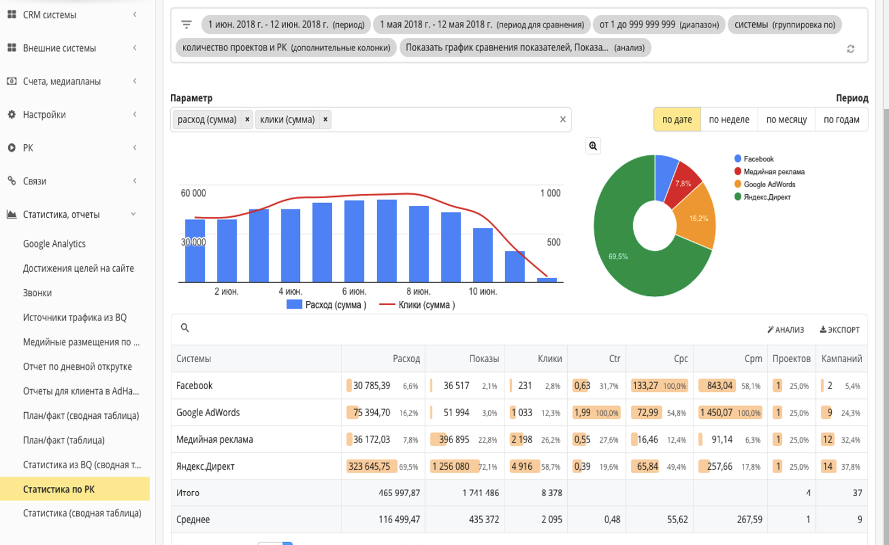Click the ЭКСПОРТ button
Viewport: 889px width, 545px height.
(x=840, y=330)
